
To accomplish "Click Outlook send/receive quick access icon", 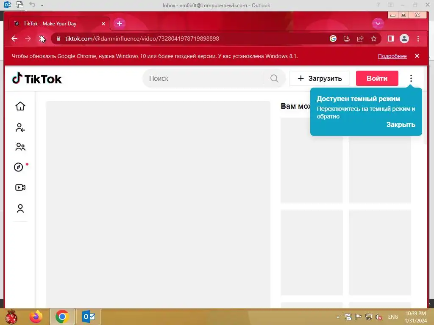I will coord(19,4).
